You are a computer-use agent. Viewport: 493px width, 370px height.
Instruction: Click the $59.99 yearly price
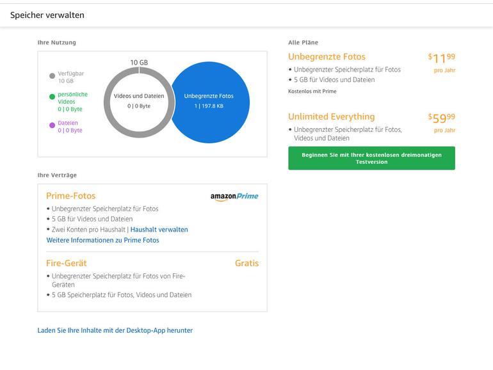442,117
